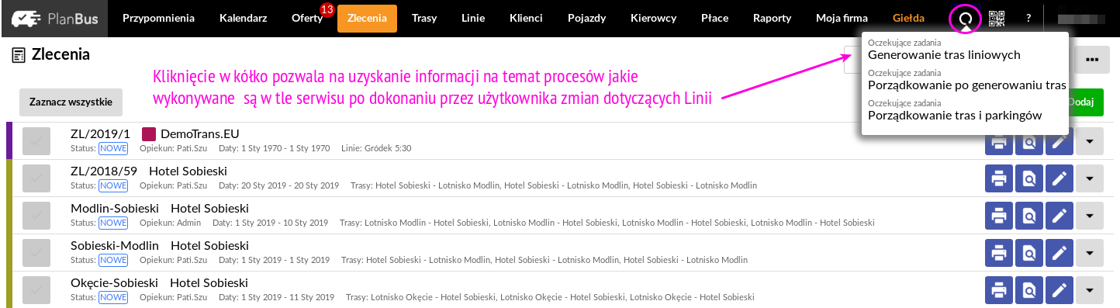The height and width of the screenshot is (308, 1120).
Task: Open Moja firma menu
Action: point(842,18)
